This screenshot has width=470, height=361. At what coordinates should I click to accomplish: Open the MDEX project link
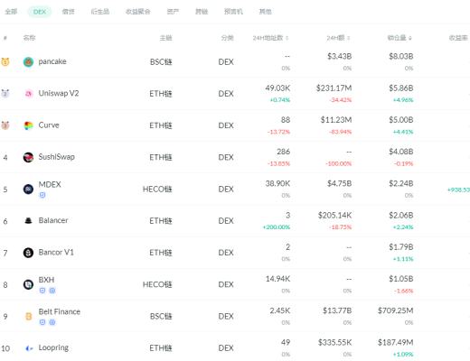[x=50, y=184]
